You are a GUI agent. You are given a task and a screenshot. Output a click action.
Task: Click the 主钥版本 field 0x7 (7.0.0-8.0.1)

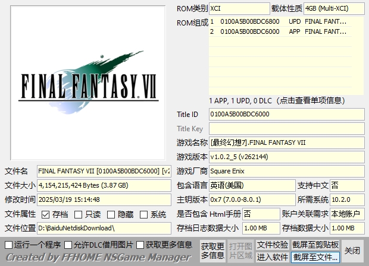tap(252, 199)
